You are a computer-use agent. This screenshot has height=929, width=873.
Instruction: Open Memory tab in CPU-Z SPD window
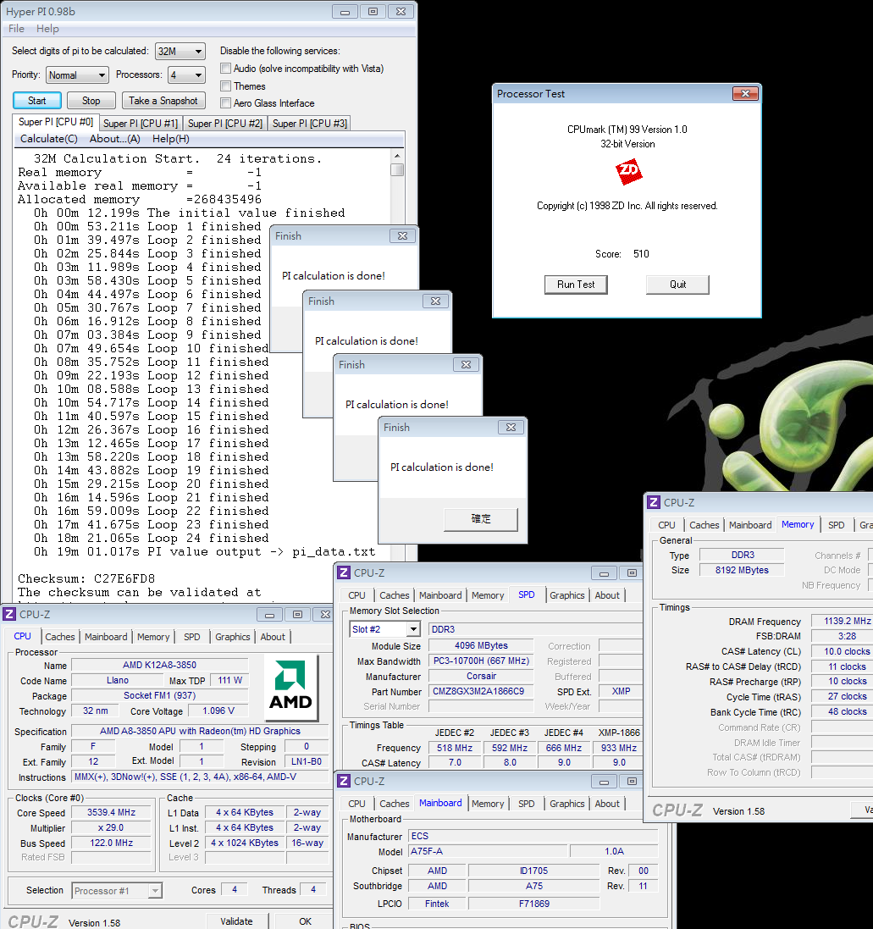488,595
